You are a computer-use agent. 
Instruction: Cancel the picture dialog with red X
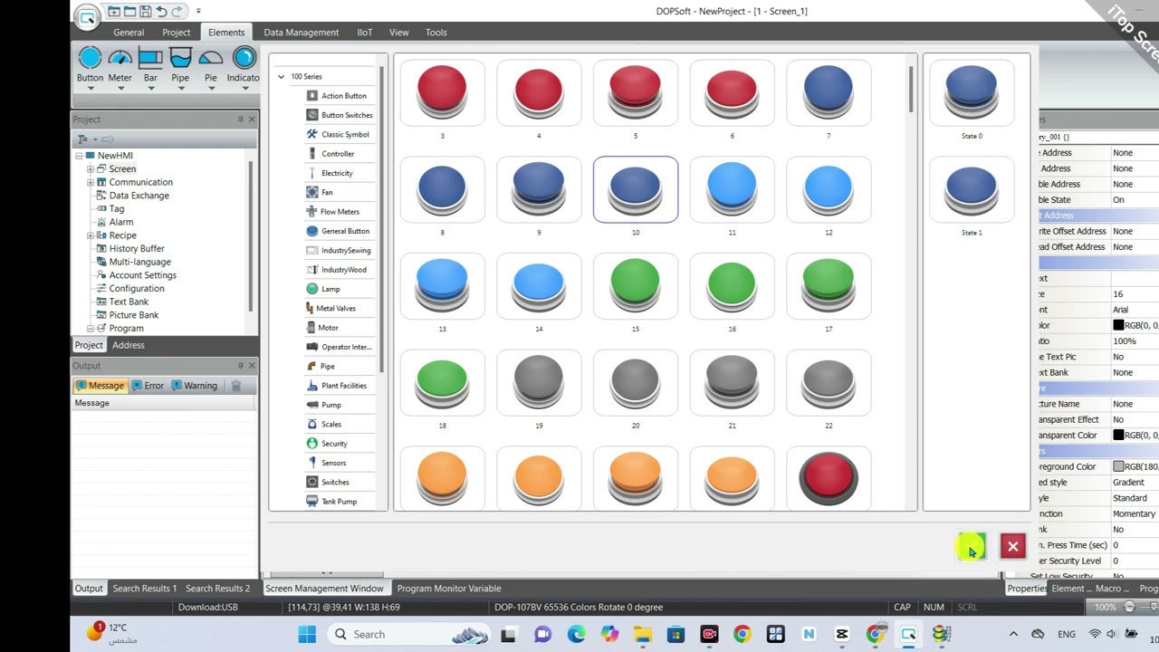click(x=1012, y=546)
